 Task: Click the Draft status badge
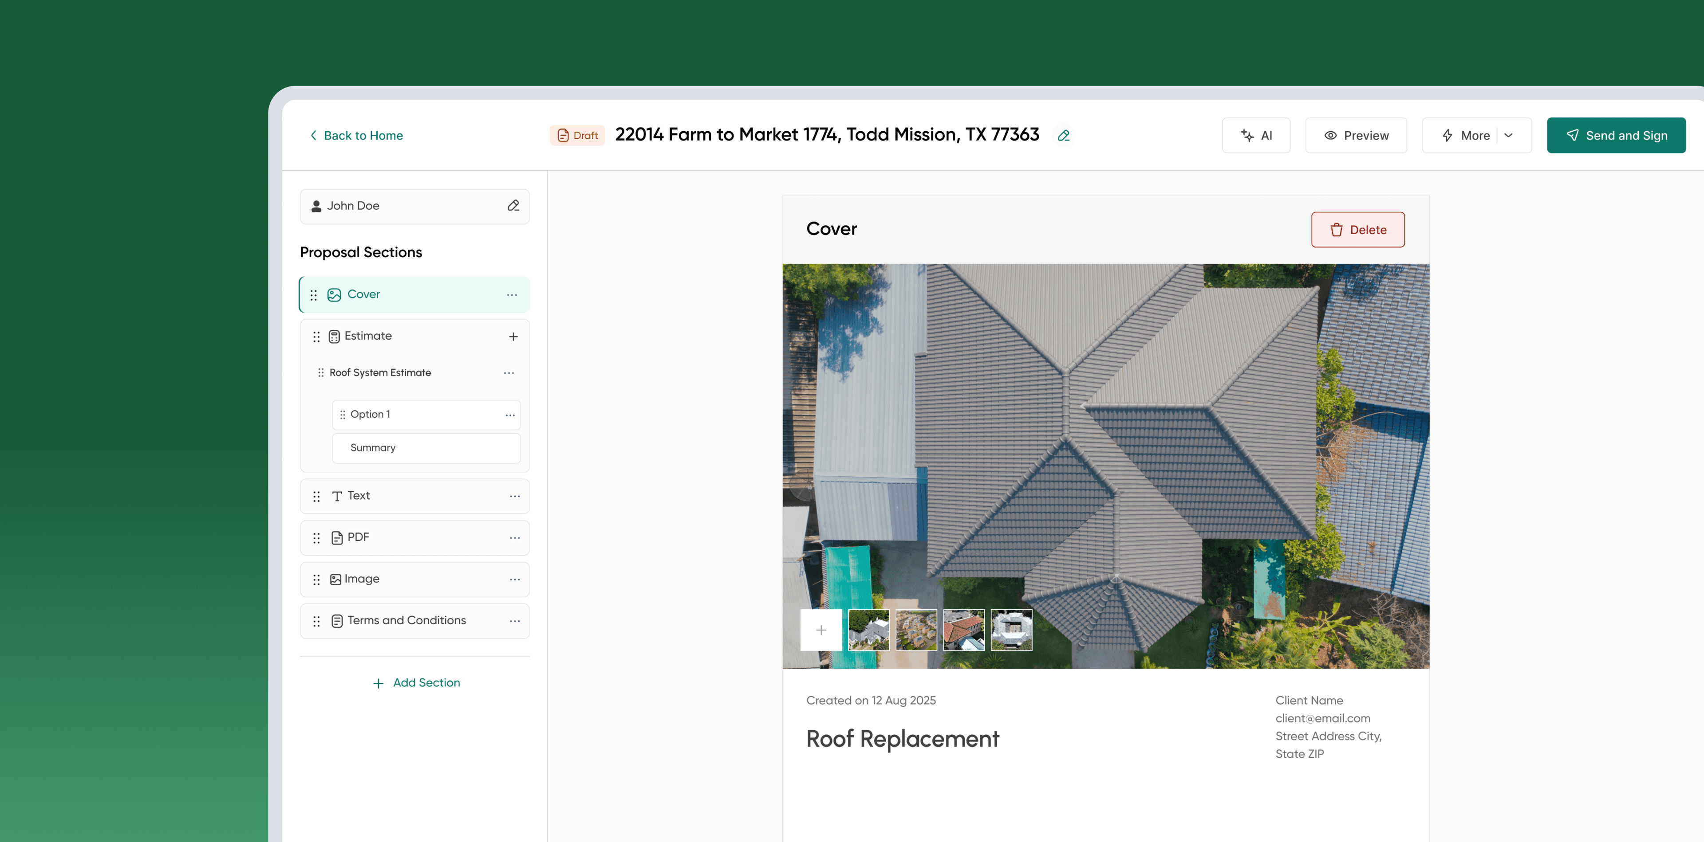pos(577,136)
